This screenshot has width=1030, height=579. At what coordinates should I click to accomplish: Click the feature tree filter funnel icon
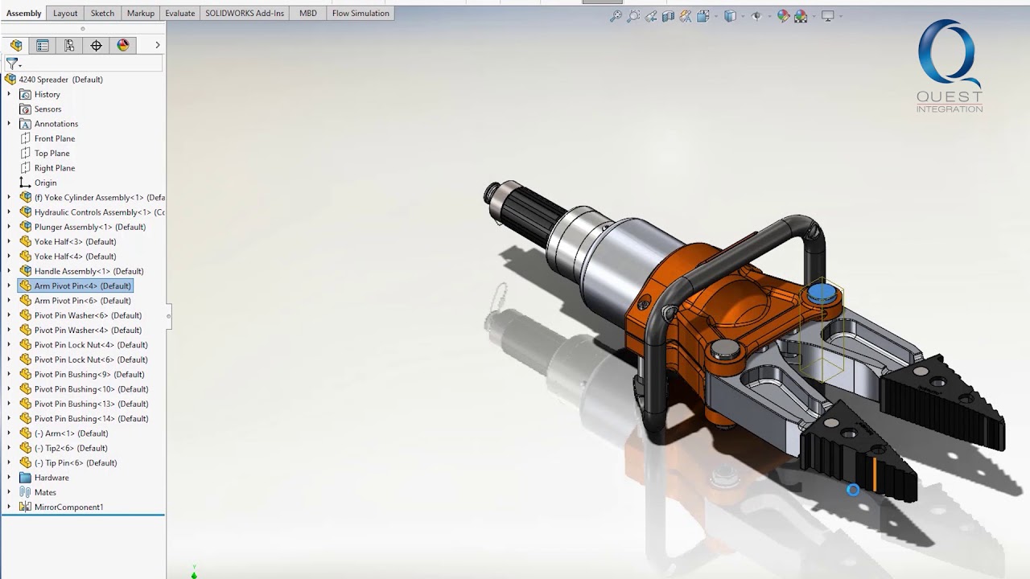coord(12,63)
